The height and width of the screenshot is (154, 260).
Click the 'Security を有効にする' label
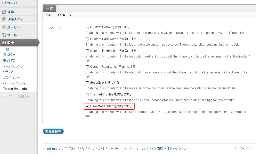[105, 83]
